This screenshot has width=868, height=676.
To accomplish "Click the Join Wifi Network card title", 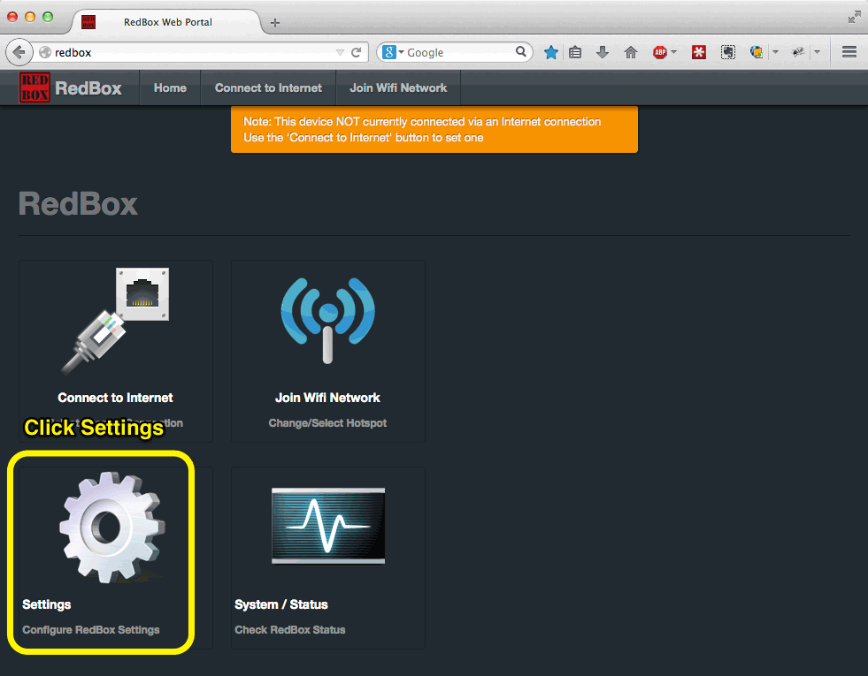I will 327,398.
